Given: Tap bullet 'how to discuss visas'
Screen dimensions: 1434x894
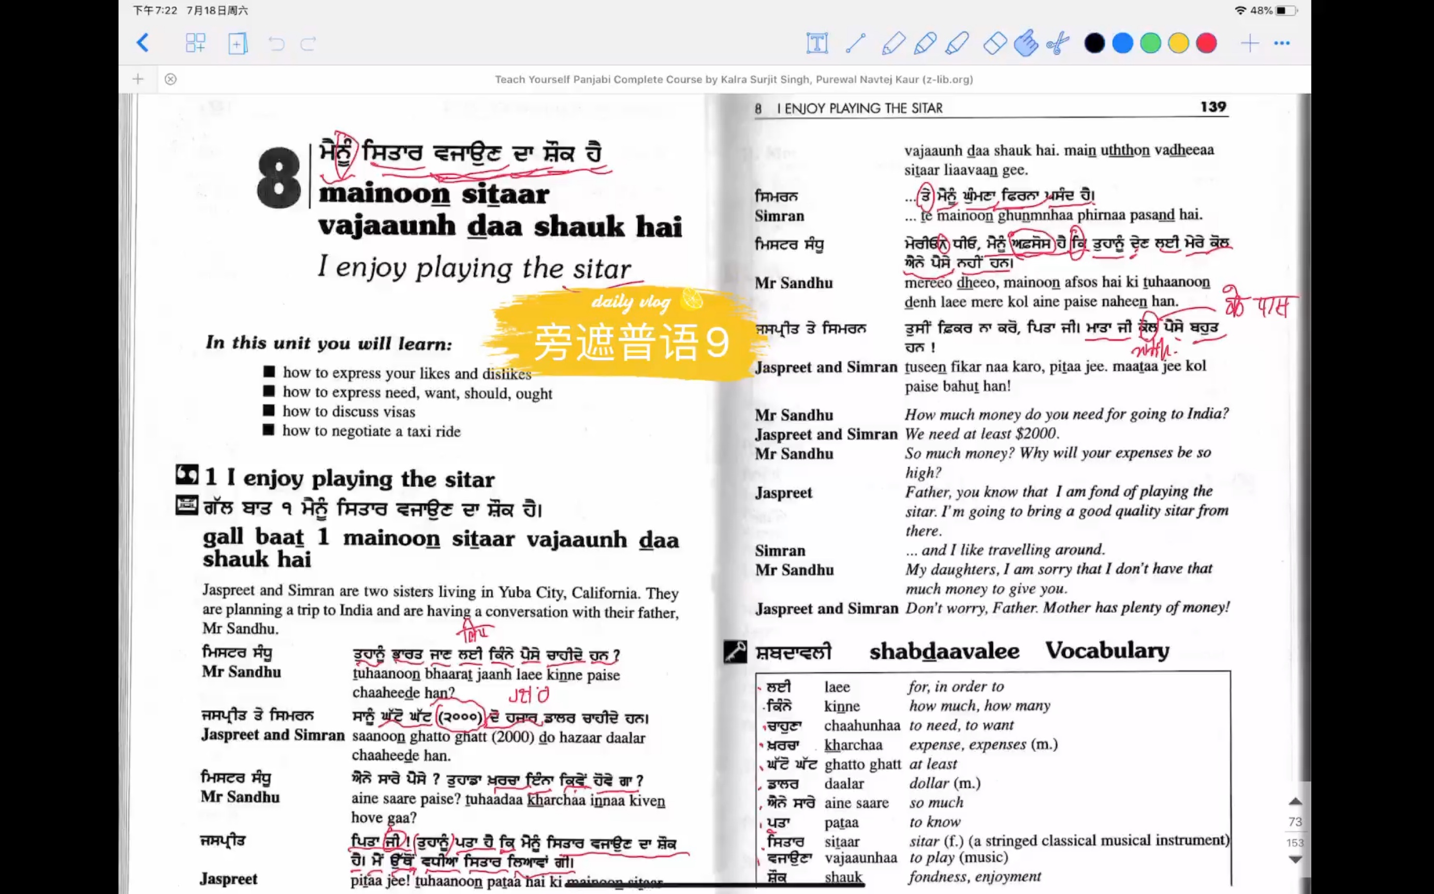Looking at the screenshot, I should 348,411.
